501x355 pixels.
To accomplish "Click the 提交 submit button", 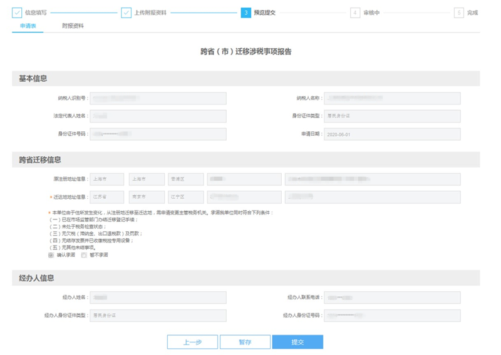I will [x=297, y=342].
